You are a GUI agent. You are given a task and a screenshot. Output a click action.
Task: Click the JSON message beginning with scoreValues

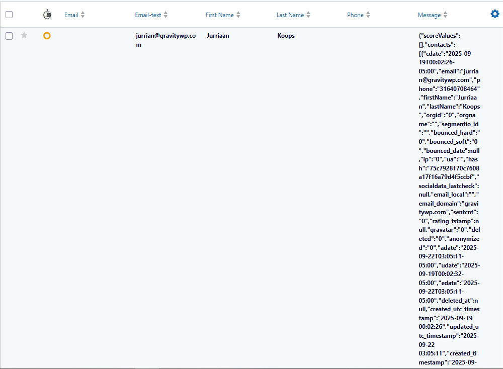(x=449, y=199)
